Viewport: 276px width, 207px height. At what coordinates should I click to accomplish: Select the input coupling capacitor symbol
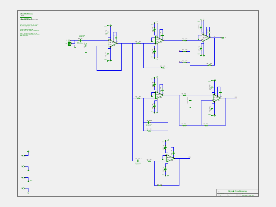coord(80,41)
